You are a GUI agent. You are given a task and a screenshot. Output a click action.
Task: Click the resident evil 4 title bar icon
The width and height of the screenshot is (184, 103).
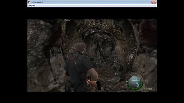(x=29, y=2)
